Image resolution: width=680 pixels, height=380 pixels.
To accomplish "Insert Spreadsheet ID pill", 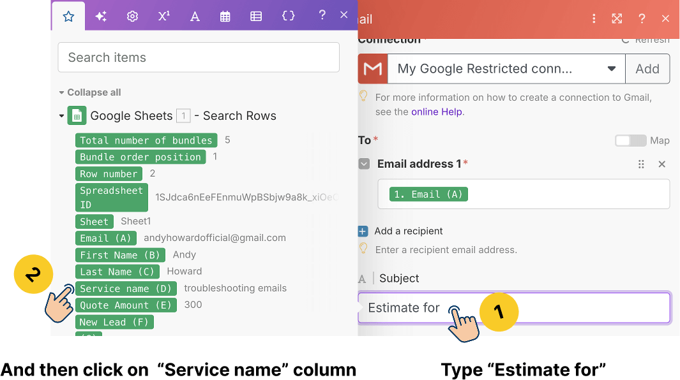I will 112,198.
